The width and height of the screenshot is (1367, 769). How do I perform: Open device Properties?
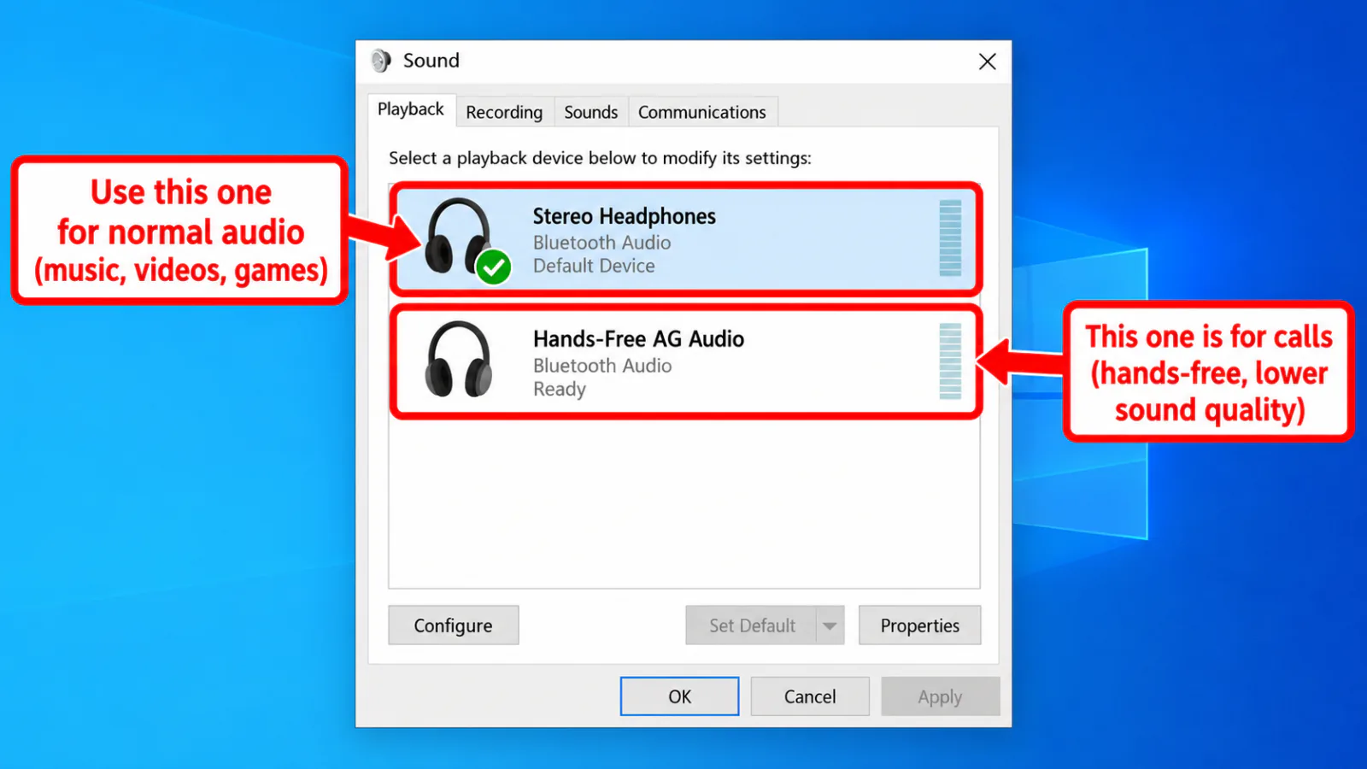point(919,625)
